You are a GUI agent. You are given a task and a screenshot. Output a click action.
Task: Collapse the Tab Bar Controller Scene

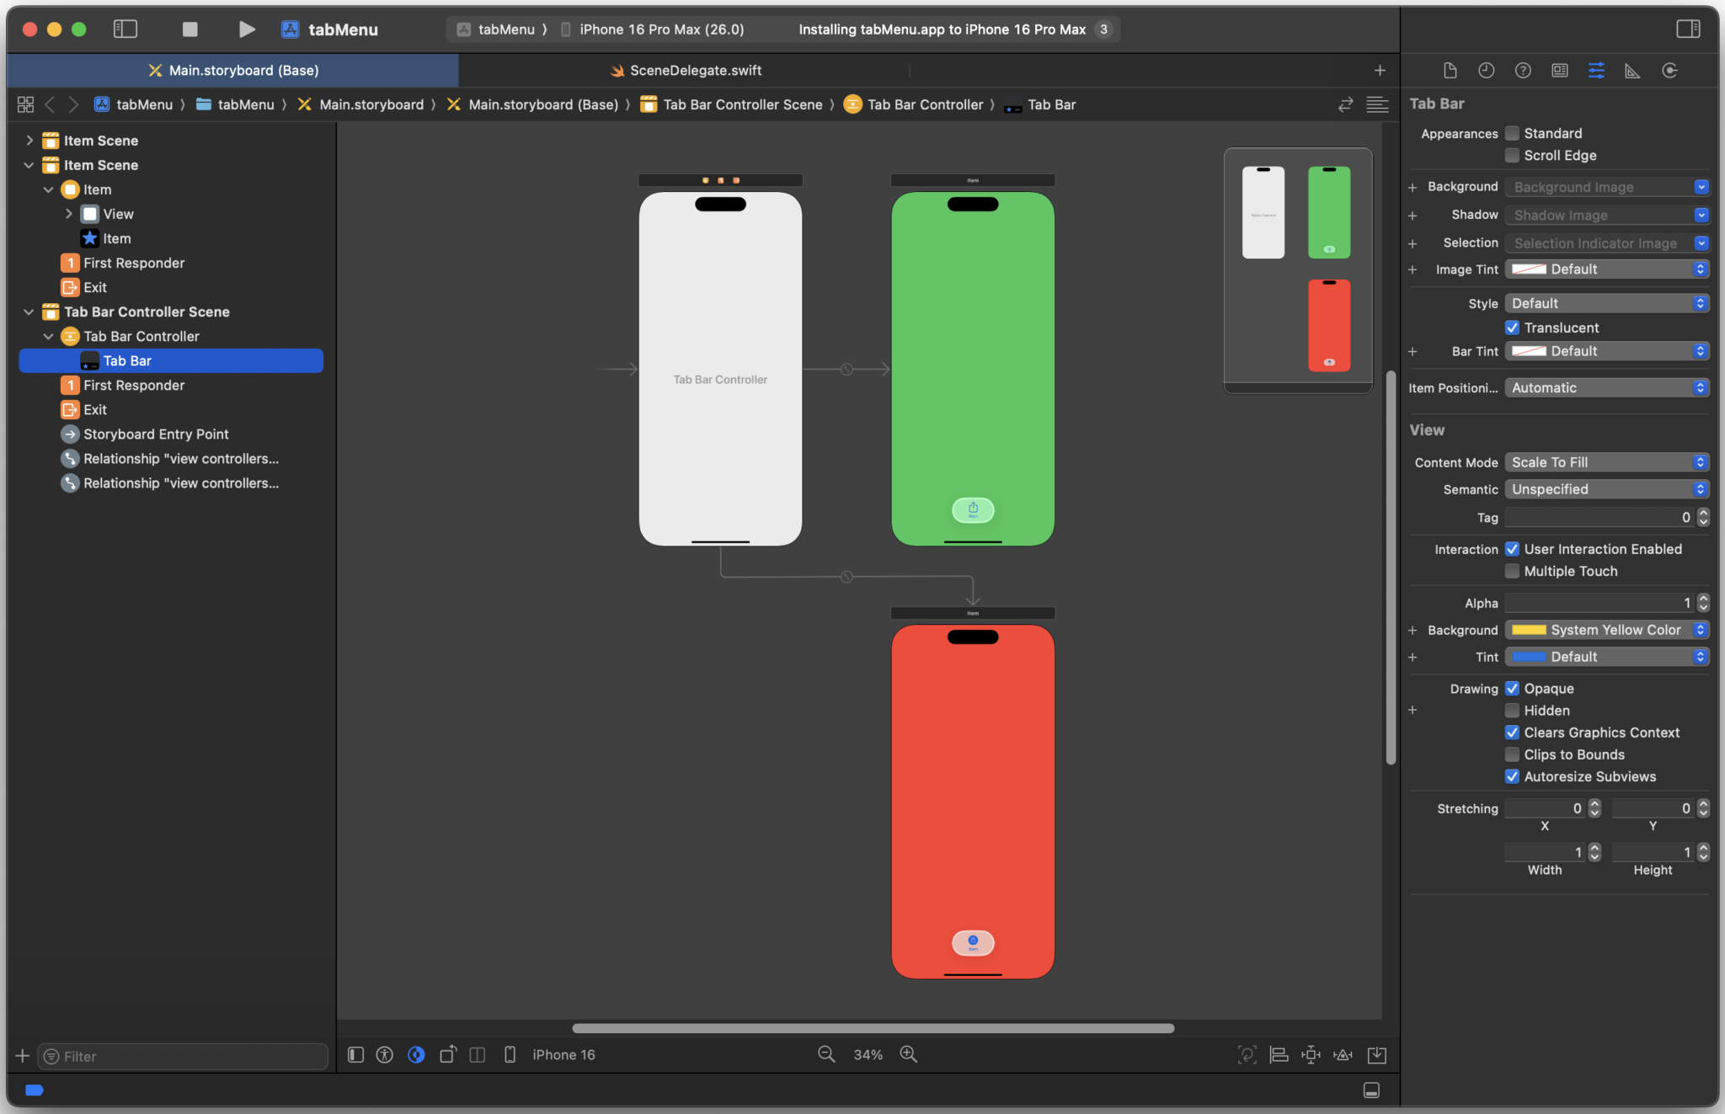pyautogui.click(x=29, y=312)
